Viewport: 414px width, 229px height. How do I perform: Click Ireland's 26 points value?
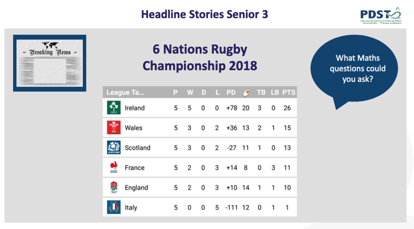[287, 108]
